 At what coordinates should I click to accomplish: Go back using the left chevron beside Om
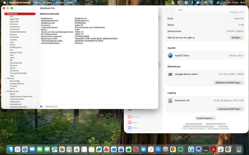point(167,10)
